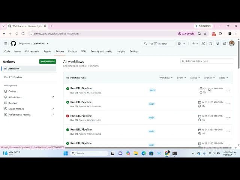Focus the GitHub Type to search box
Screen dimensions: 240x180
pyautogui.click(x=159, y=43)
